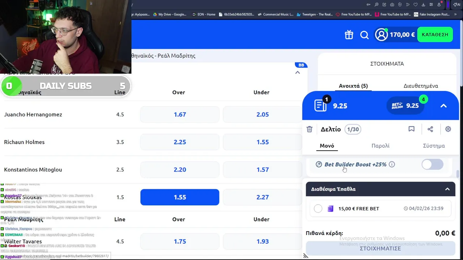This screenshot has height=260, width=463.
Task: Select the Bet Builder 9.25 pill
Action: 405,105
